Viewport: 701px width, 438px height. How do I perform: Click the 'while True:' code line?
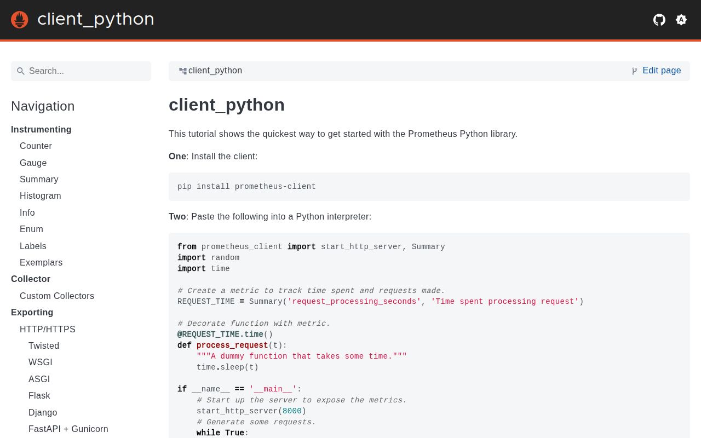click(223, 433)
